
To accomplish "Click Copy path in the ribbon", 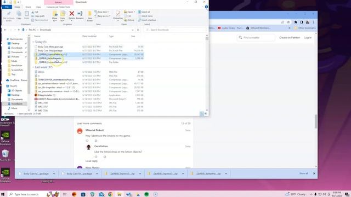I will [x=38, y=16].
